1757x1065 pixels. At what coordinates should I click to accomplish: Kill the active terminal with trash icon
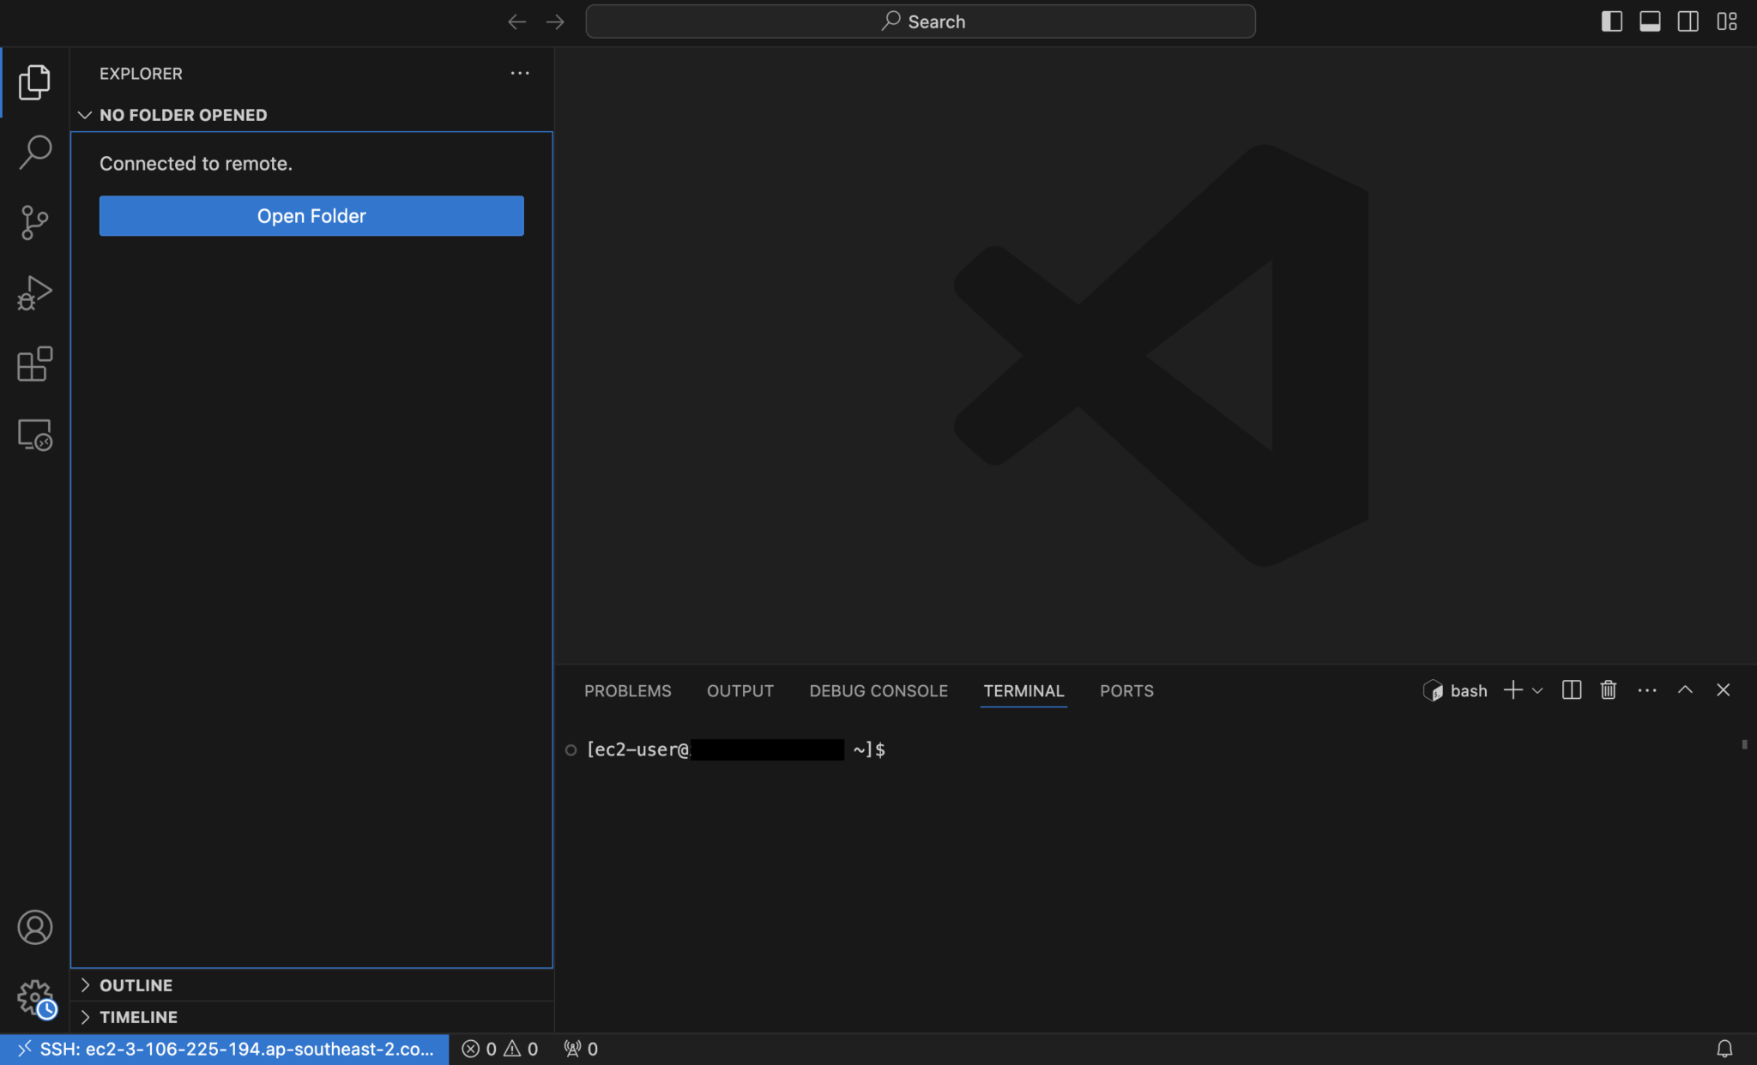[1608, 690]
